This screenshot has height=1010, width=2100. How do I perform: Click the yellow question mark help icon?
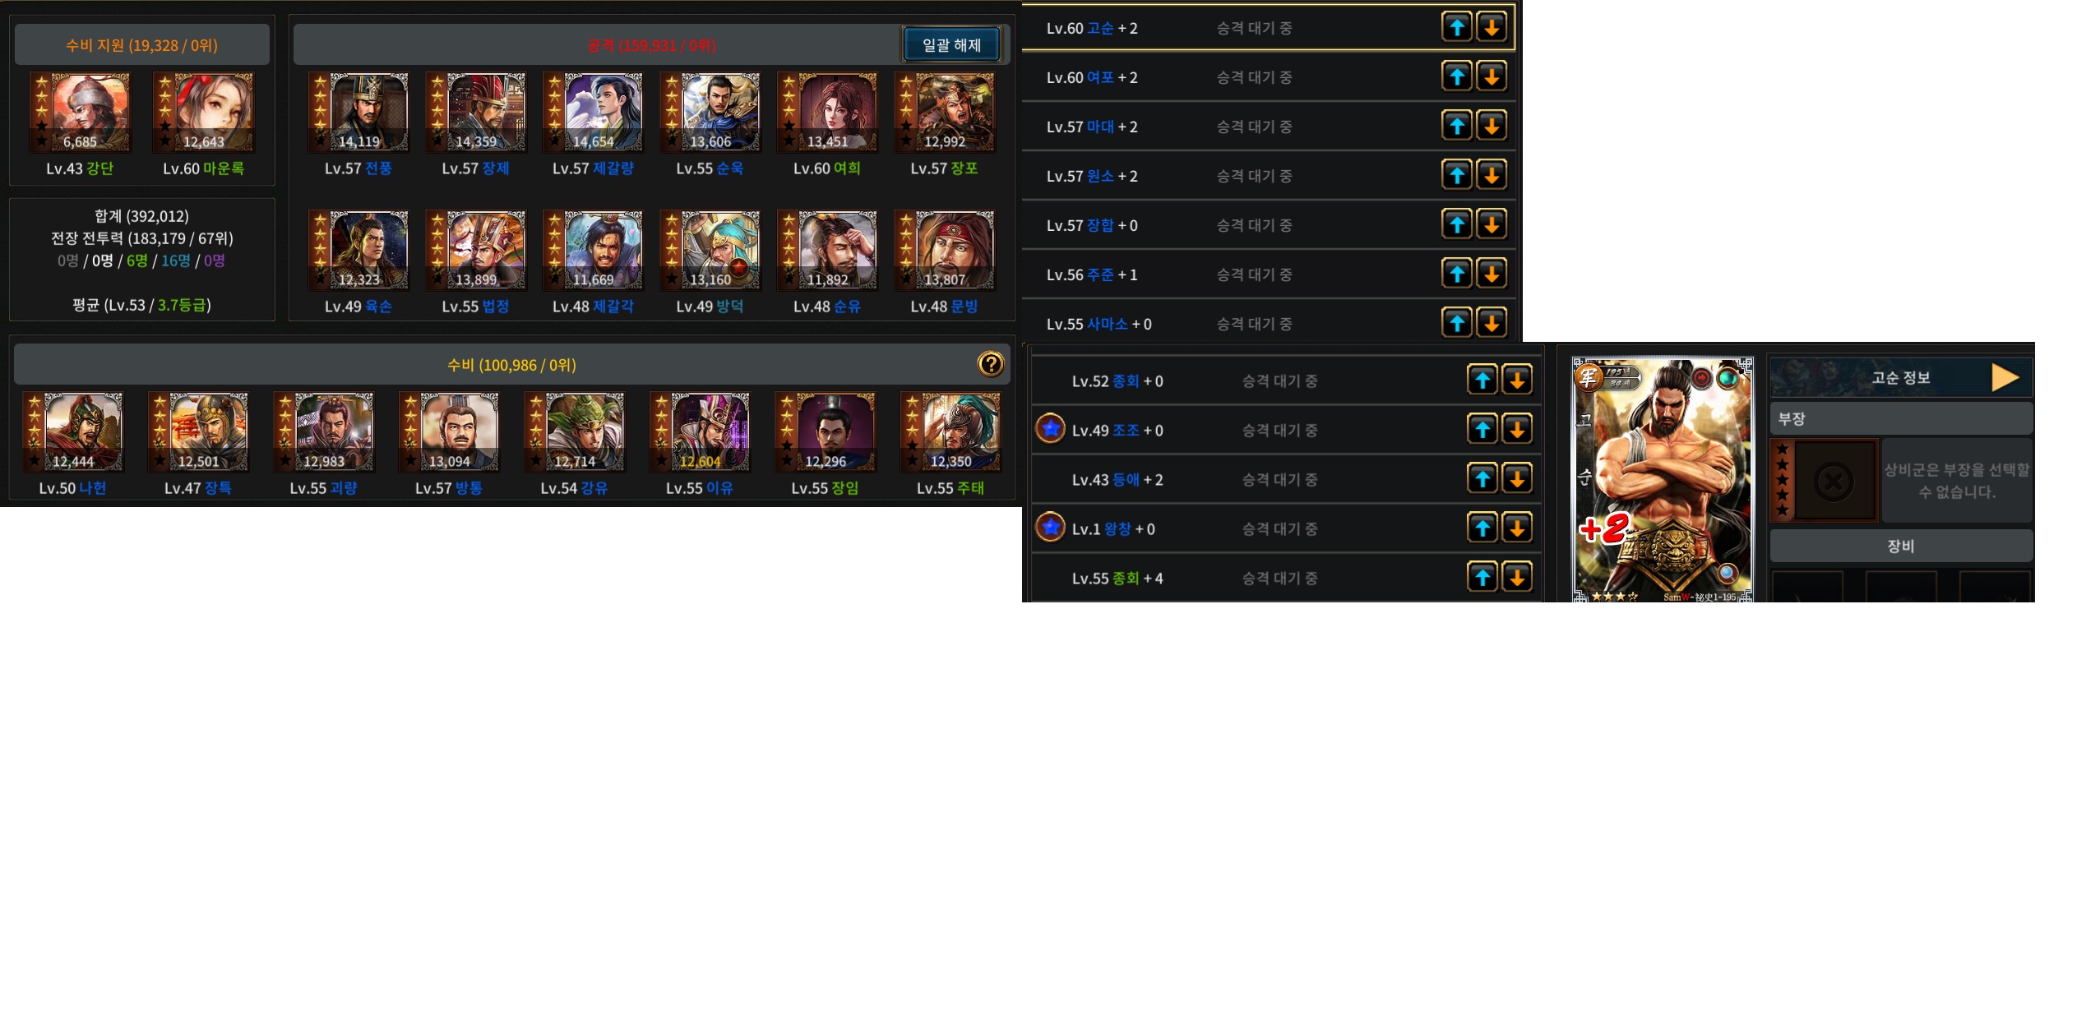990,364
